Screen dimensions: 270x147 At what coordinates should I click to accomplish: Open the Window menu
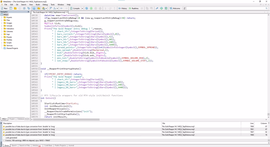pos(61,4)
